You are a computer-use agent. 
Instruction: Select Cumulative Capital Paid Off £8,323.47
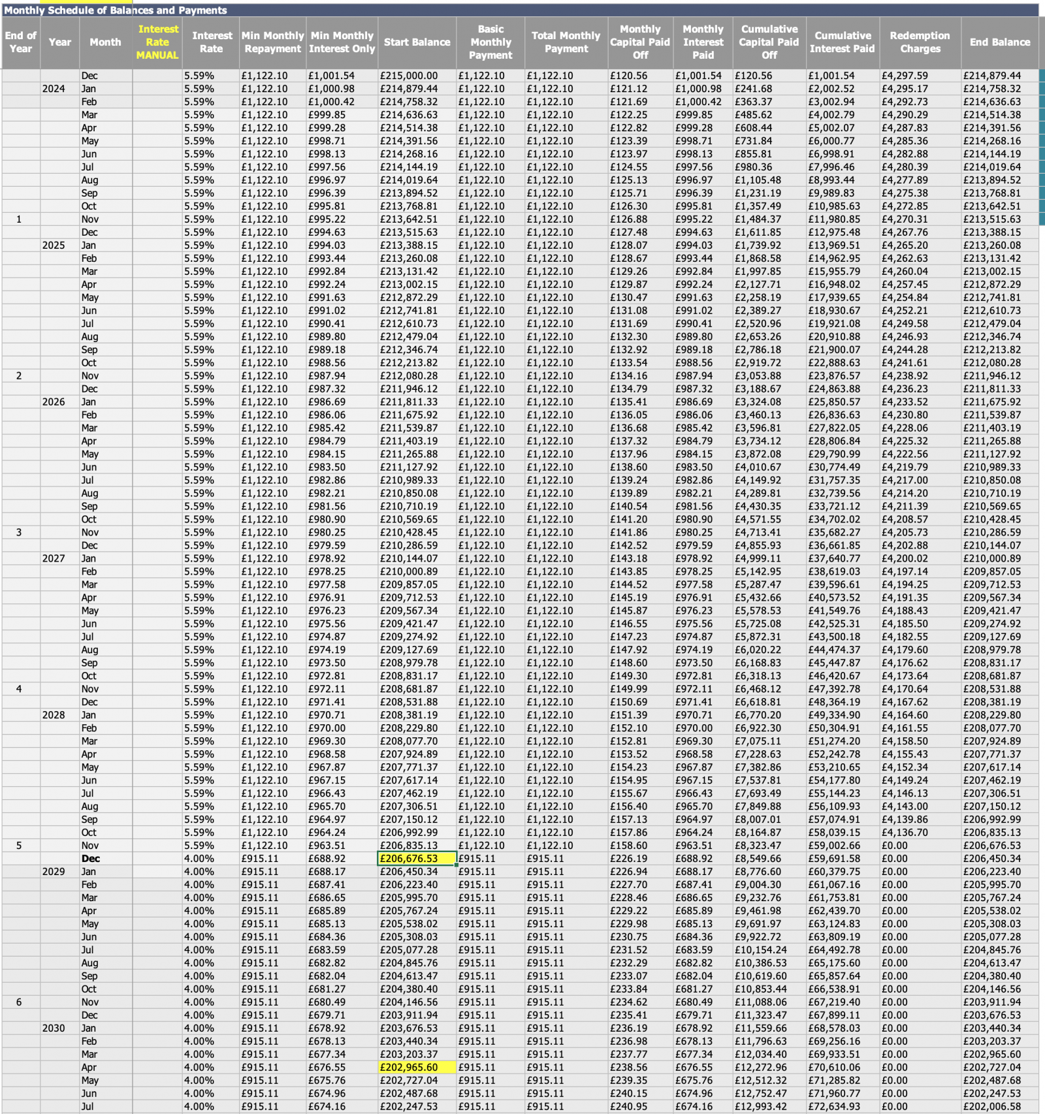[769, 846]
